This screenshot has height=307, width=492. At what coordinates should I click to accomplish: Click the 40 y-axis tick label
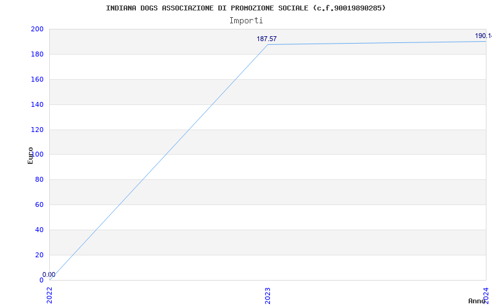click(39, 230)
